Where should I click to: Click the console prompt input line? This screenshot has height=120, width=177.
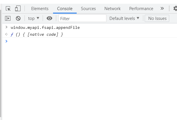click(86, 41)
